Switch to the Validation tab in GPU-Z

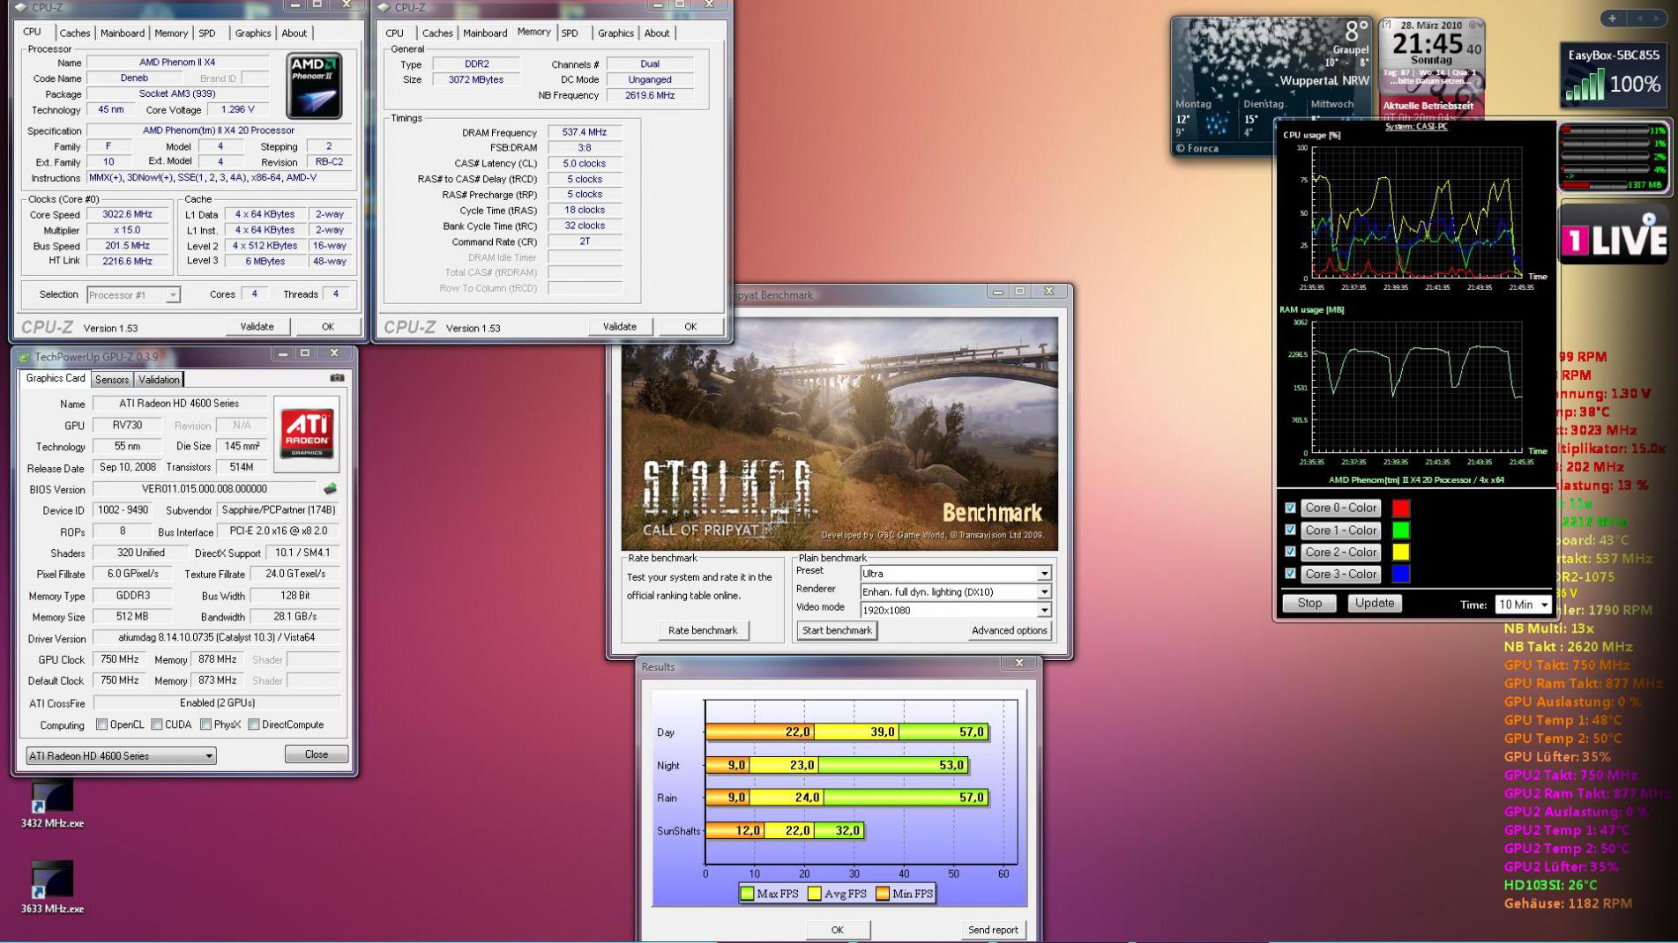[159, 380]
